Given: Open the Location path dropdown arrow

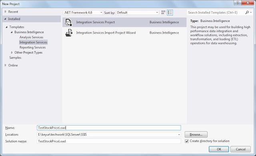Looking at the screenshot, I should pyautogui.click(x=179, y=135).
